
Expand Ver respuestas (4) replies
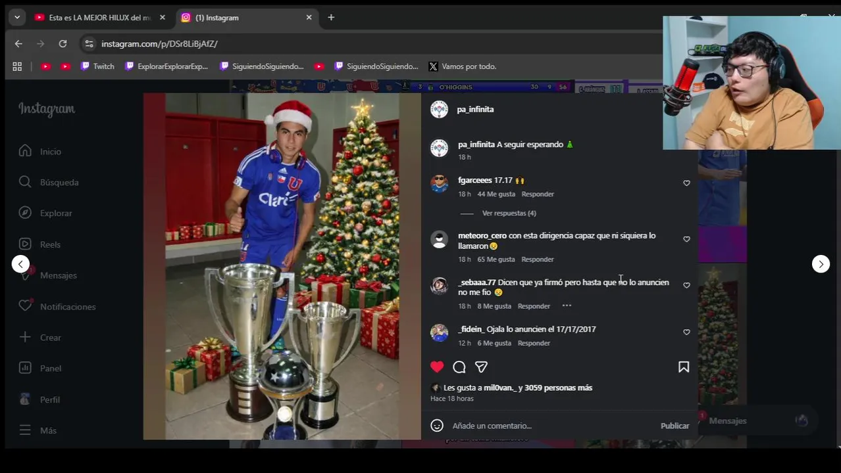click(509, 214)
